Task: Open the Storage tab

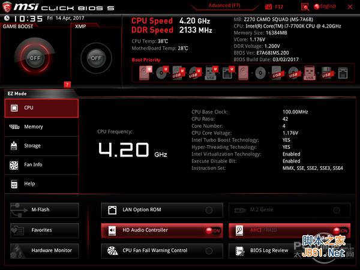Action: [41, 146]
